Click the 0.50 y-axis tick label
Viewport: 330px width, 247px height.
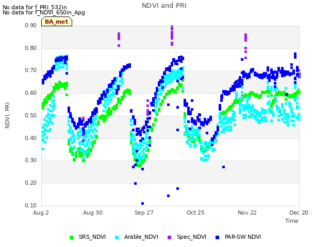(x=31, y=115)
